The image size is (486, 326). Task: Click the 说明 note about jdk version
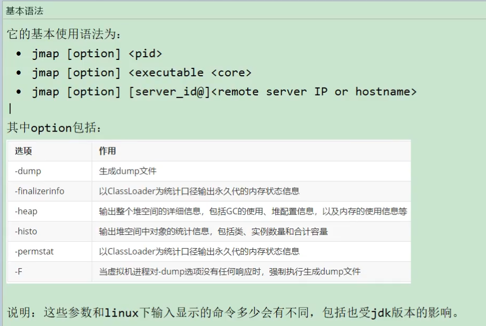(x=233, y=312)
